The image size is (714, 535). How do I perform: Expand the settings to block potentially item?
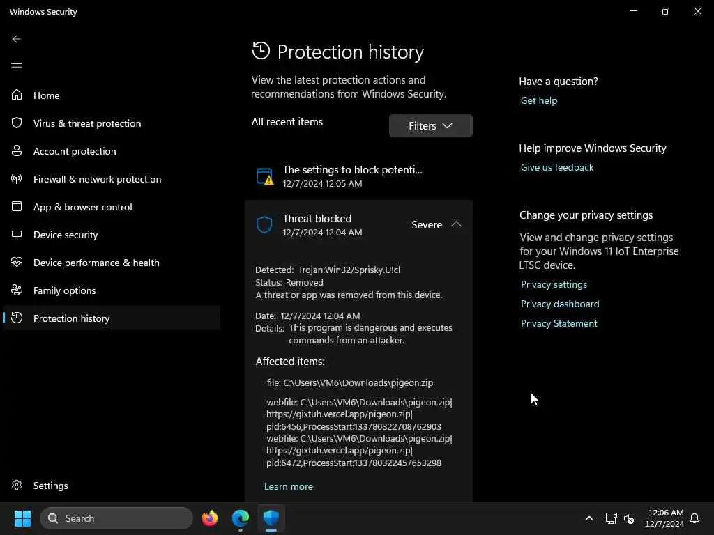(358, 176)
